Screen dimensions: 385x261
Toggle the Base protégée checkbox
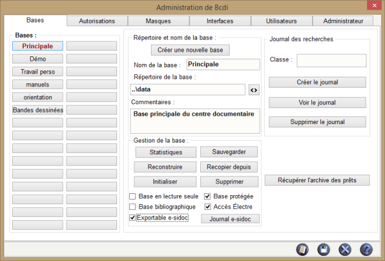pyautogui.click(x=207, y=196)
